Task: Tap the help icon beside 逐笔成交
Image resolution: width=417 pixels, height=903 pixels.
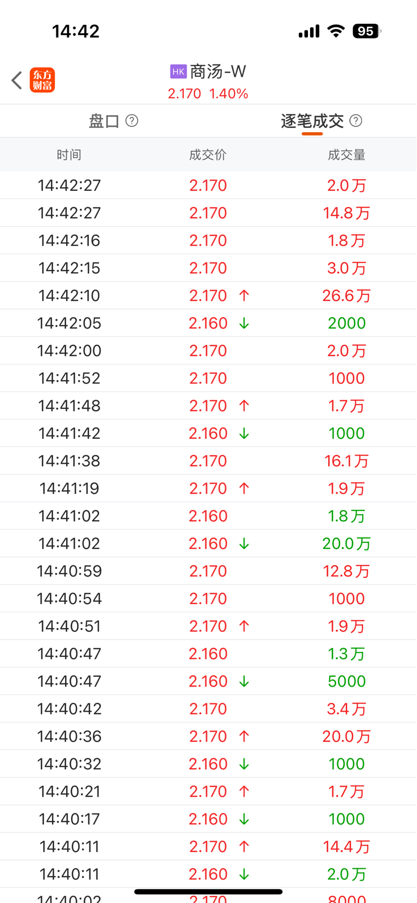Action: [x=356, y=120]
